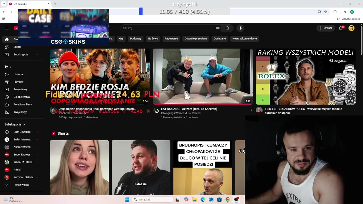Open the AndrzejWazon subscription channel
The width and height of the screenshot is (363, 204).
point(22,147)
